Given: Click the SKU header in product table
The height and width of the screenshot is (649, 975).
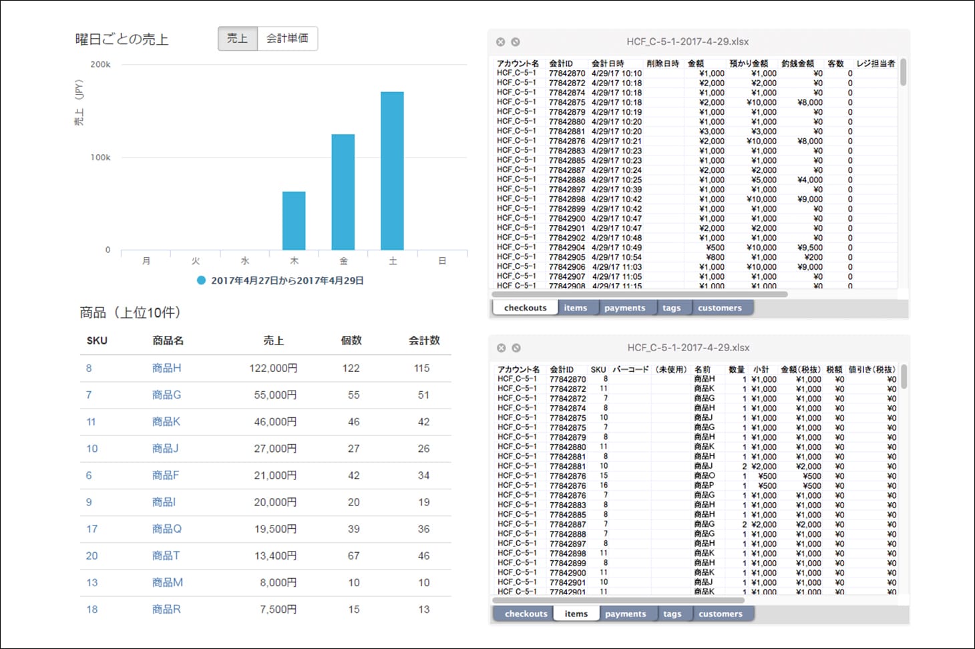Looking at the screenshot, I should tap(97, 341).
